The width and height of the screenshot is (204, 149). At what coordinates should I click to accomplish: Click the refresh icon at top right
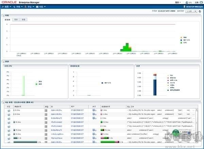pos(200,12)
